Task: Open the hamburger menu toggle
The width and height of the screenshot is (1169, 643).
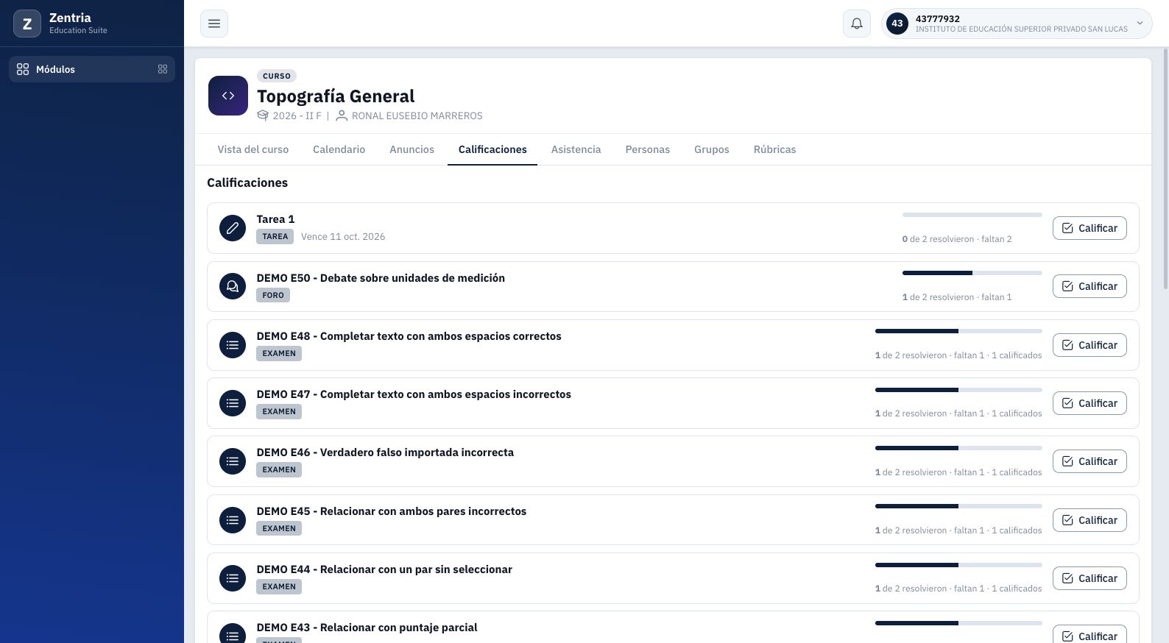Action: point(214,24)
